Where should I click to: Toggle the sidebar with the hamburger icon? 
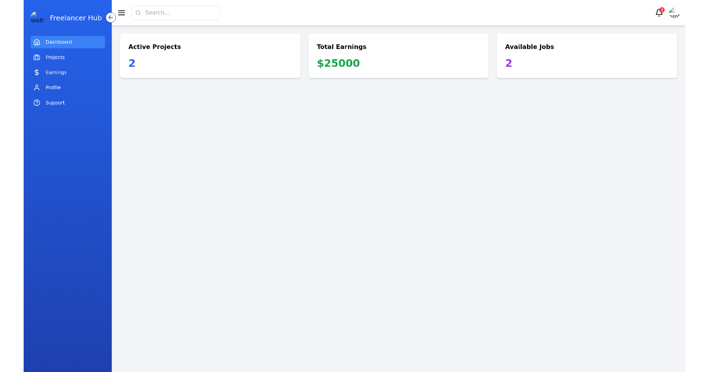[x=121, y=12]
